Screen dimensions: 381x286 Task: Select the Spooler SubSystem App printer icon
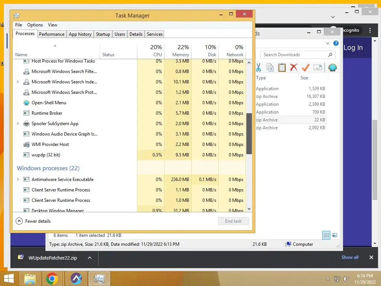[26, 124]
